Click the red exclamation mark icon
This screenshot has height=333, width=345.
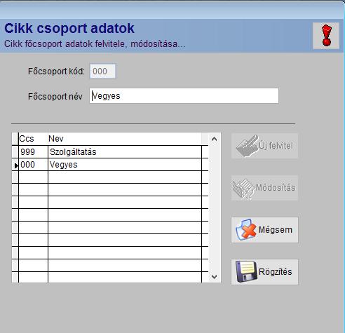click(326, 36)
